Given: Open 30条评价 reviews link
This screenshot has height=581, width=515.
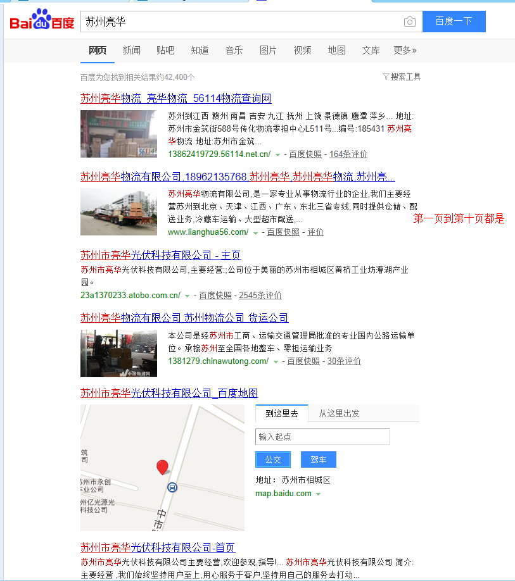Looking at the screenshot, I should [344, 361].
